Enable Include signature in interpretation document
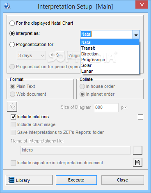The height and width of the screenshot is (193, 151). pos(13,163)
